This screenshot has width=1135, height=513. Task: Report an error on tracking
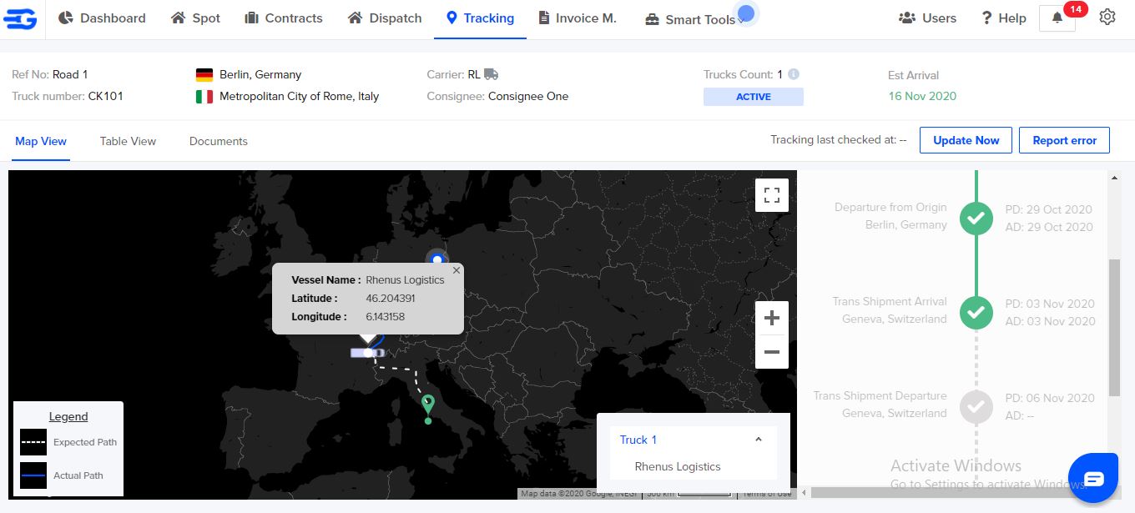(1064, 140)
